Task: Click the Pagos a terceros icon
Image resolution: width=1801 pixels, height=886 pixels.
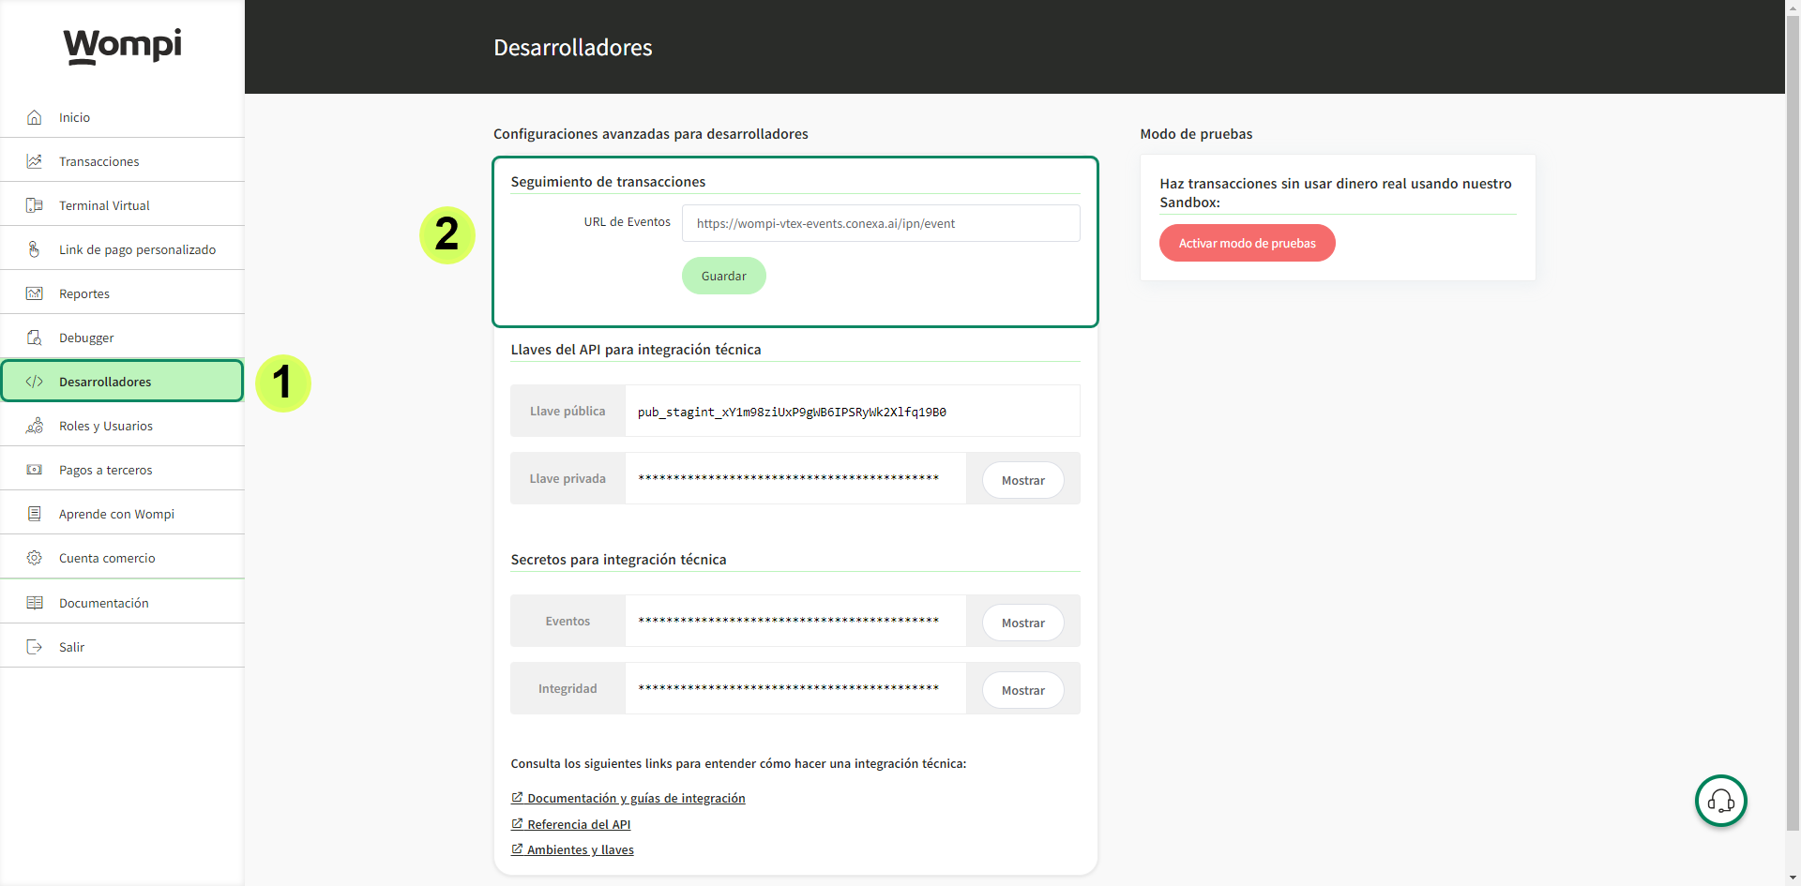Action: point(35,469)
